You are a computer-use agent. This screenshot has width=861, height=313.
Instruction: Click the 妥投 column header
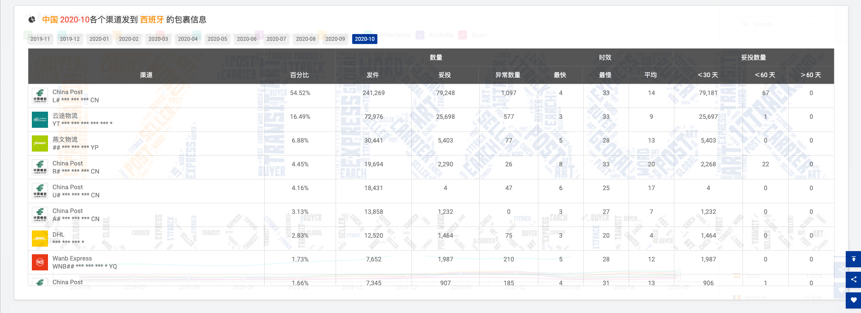coord(445,75)
